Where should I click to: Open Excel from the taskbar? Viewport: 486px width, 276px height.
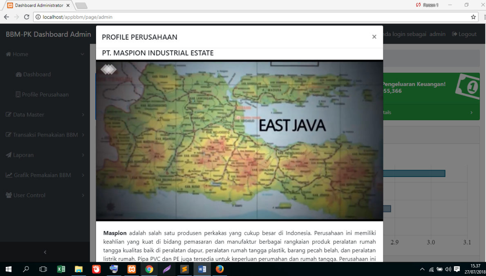61,269
